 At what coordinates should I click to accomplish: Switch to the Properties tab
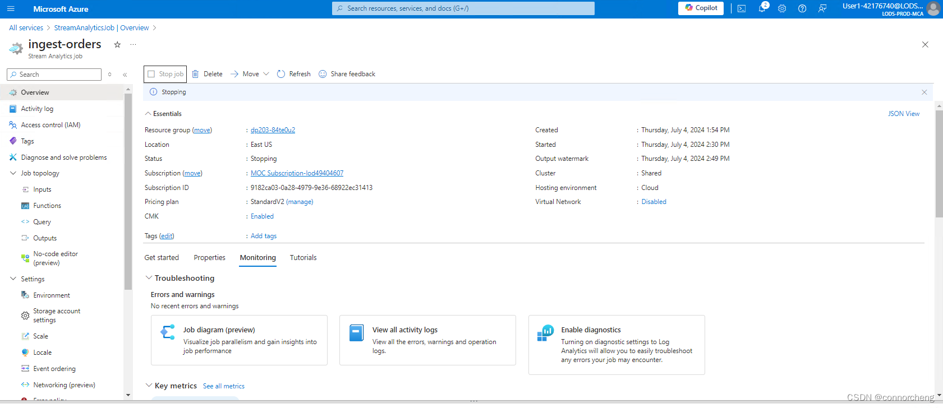210,258
